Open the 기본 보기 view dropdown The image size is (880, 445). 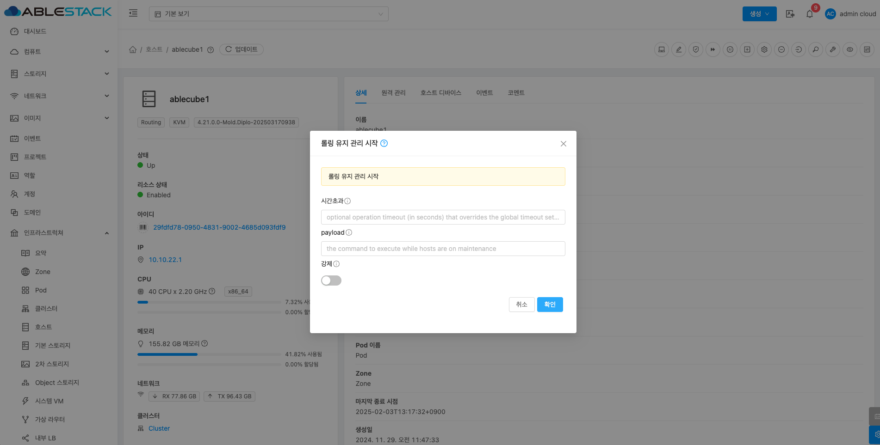tap(268, 14)
